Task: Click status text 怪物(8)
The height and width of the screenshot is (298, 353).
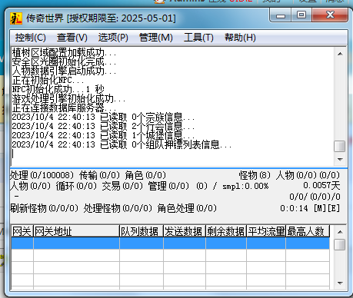Action: click(255, 175)
